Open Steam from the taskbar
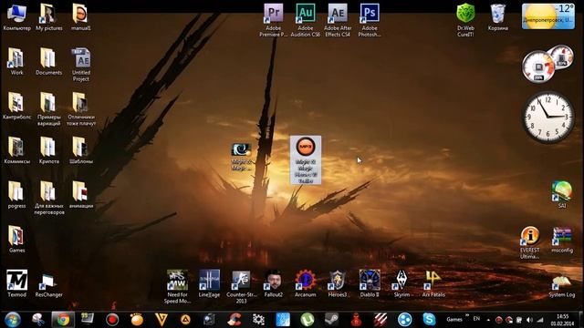 pos(331,320)
